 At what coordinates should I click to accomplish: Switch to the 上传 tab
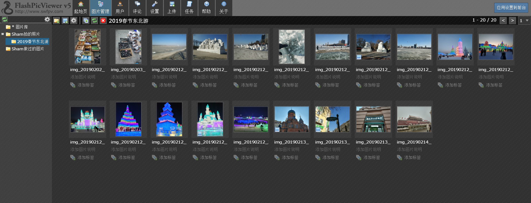pyautogui.click(x=172, y=8)
